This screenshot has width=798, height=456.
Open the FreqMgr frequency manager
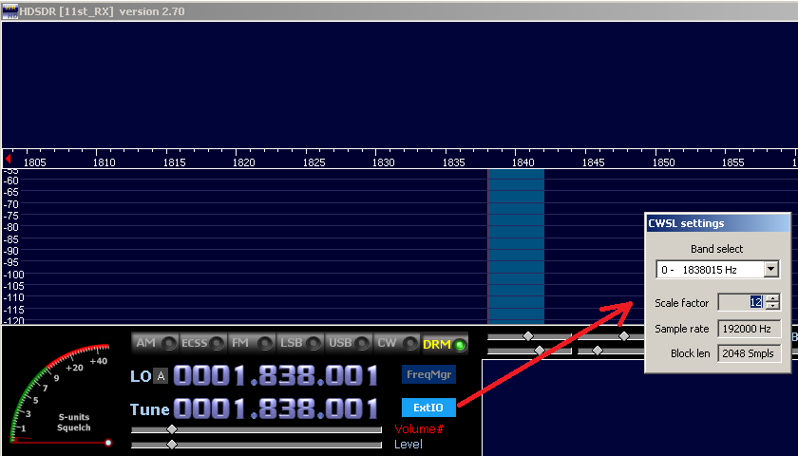pos(428,374)
